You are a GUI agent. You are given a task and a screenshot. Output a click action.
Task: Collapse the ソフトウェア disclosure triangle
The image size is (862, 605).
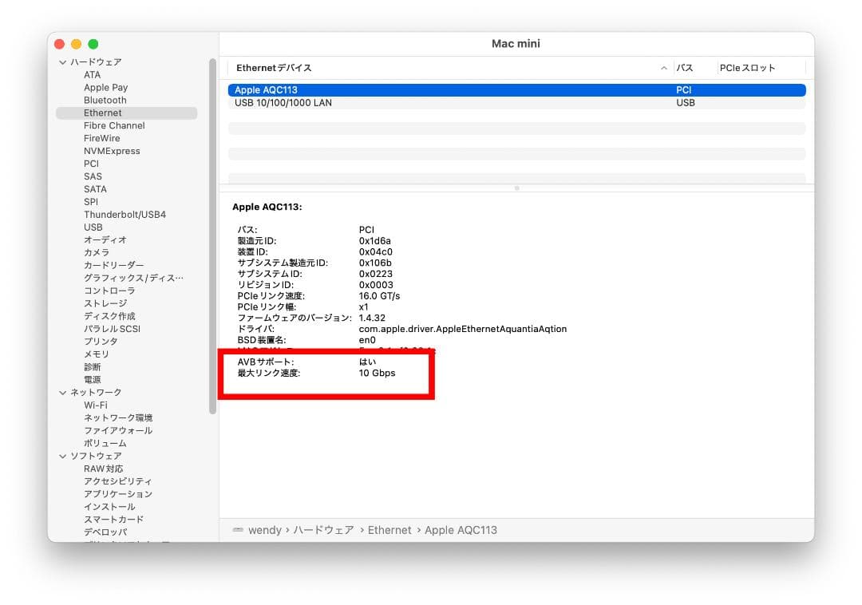pos(62,456)
